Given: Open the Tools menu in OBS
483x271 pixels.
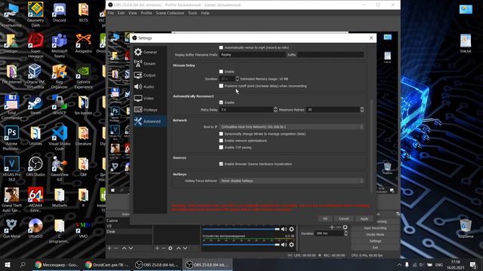Looking at the screenshot, I should click(x=192, y=13).
